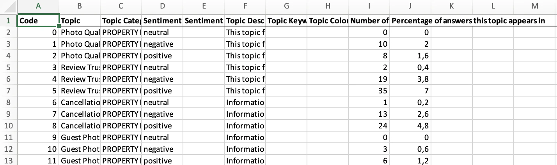Image resolution: width=557 pixels, height=165 pixels.
Task: Click 'Information' description cell in row 8
Action: tap(245, 102)
